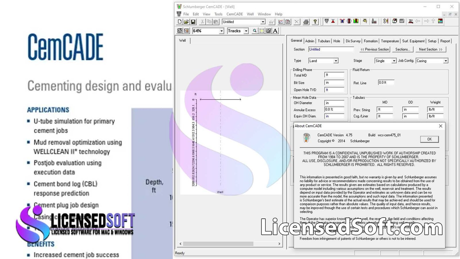Click the red K logo icon

(411, 21)
